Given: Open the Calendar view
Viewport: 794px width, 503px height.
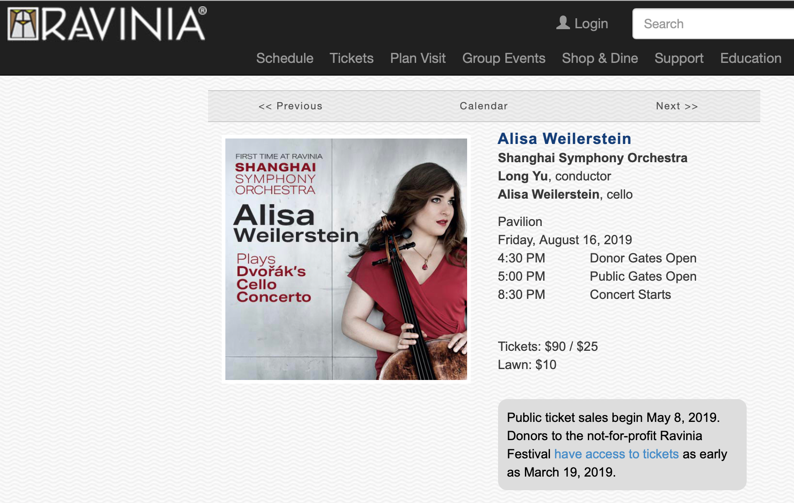Looking at the screenshot, I should [x=484, y=106].
